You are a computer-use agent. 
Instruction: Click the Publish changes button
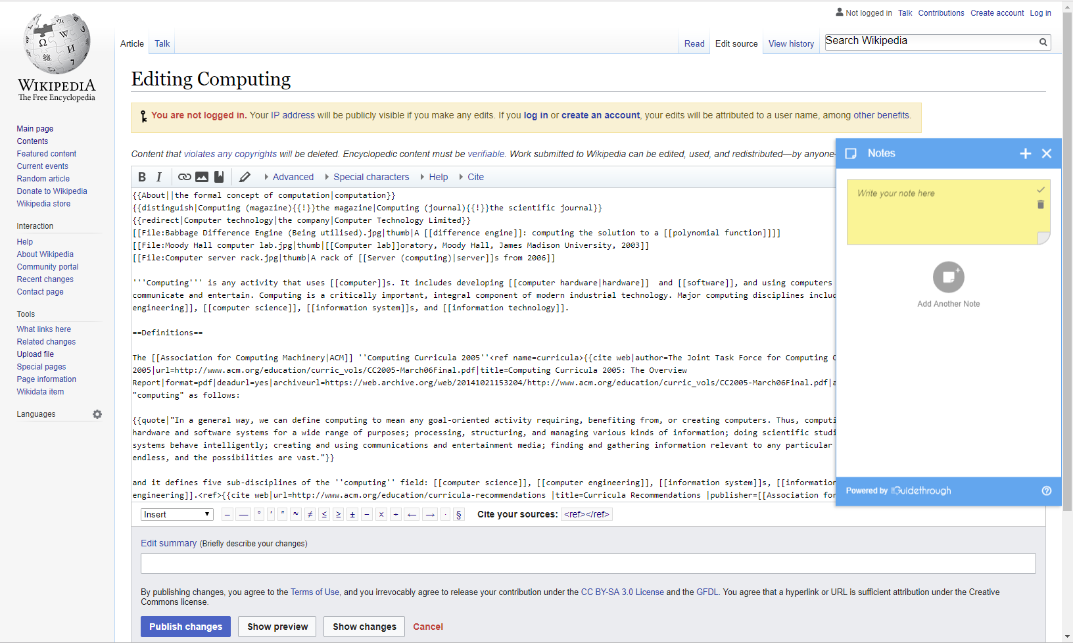point(185,627)
